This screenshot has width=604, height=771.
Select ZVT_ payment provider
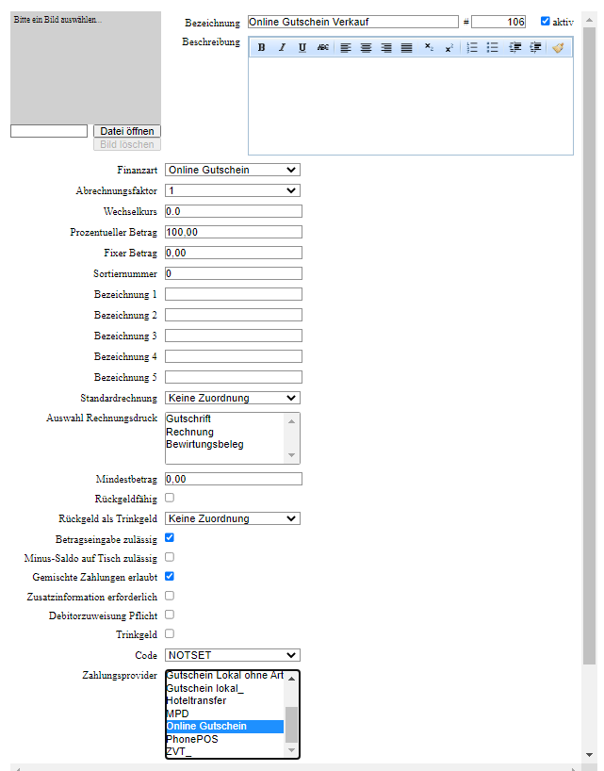tap(224, 752)
